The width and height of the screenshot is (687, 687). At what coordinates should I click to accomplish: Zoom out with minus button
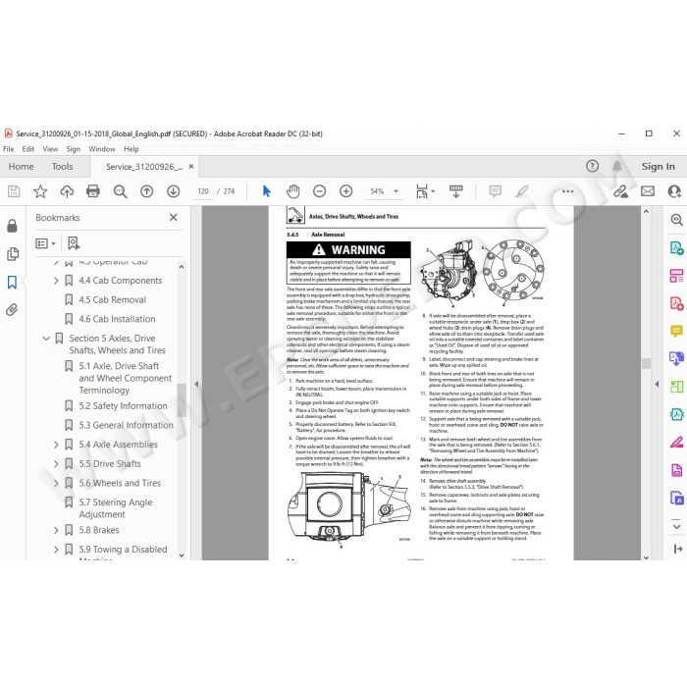[x=319, y=191]
